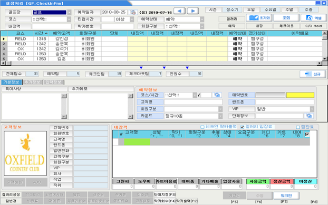The height and width of the screenshot is (205, 328).
Task: Open the top 회원구분 filter dropdown
Action: (202, 26)
